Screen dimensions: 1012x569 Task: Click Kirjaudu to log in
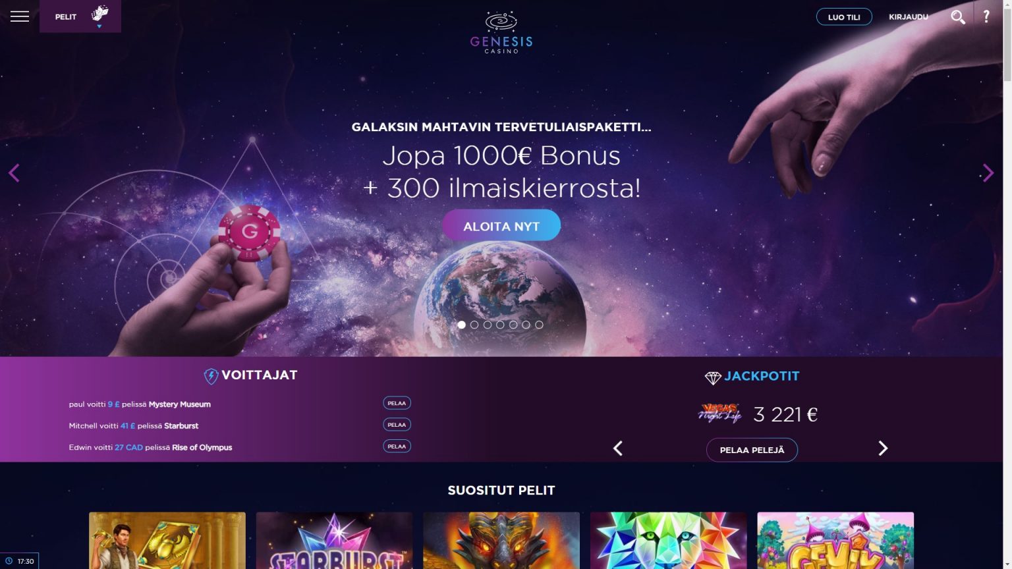[x=908, y=17]
